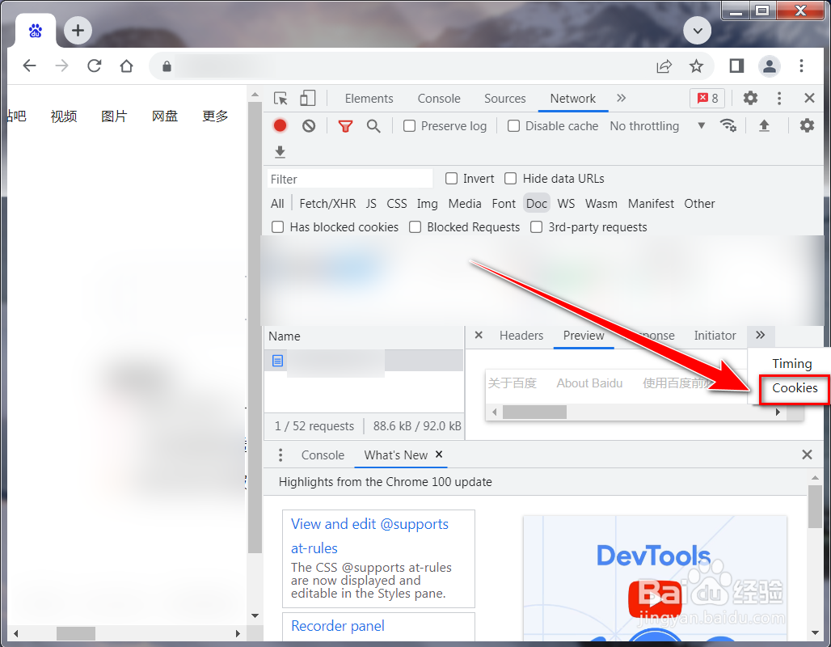
Task: Filter by Doc requests
Action: pyautogui.click(x=536, y=204)
